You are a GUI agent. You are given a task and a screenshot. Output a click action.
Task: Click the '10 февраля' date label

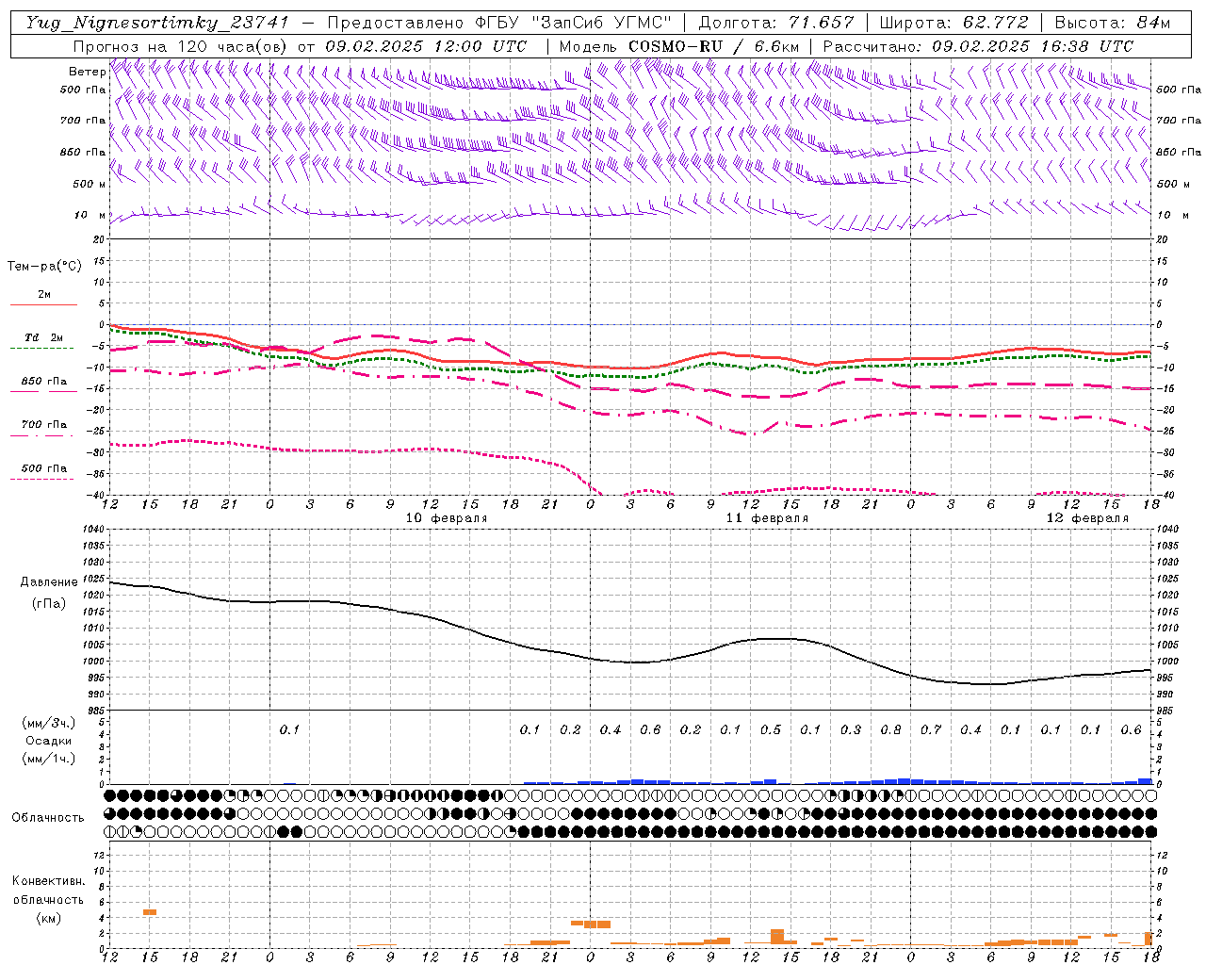(447, 518)
